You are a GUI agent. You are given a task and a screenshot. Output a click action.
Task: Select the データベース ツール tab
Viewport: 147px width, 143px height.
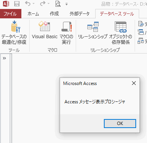coord(117,14)
